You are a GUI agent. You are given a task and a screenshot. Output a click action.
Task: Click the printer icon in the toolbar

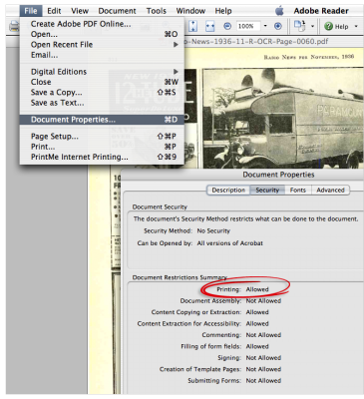(14, 26)
